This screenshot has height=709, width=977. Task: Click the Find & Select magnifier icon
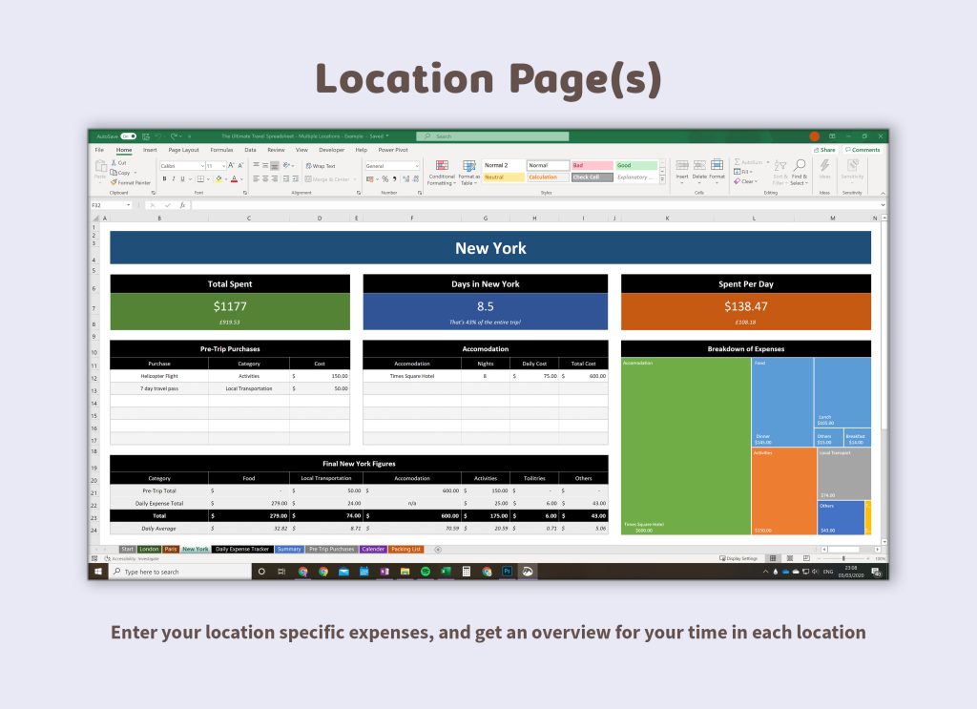pyautogui.click(x=800, y=165)
